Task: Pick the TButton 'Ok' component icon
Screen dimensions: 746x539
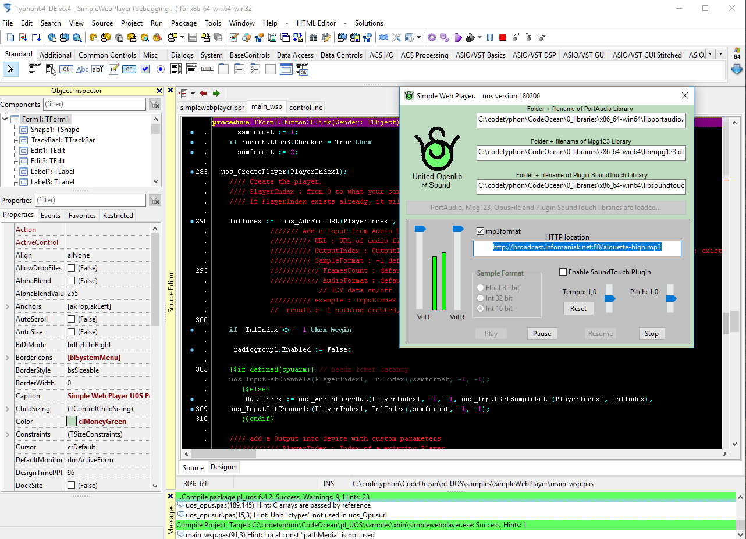Action: click(x=66, y=69)
